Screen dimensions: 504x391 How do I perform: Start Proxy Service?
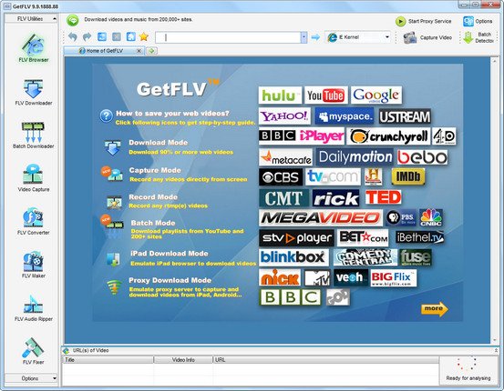tap(423, 21)
